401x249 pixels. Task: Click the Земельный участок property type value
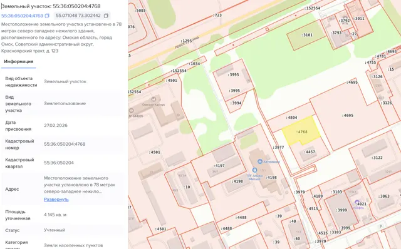click(65, 82)
